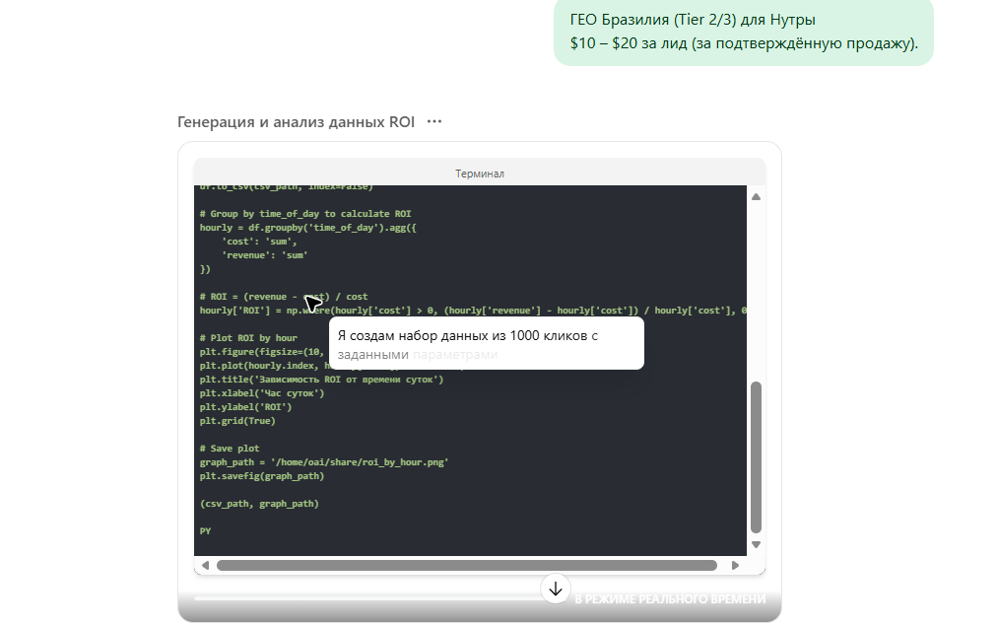Click the horizontal scrollbar's right arrow
The width and height of the screenshot is (998, 627).
click(x=735, y=566)
